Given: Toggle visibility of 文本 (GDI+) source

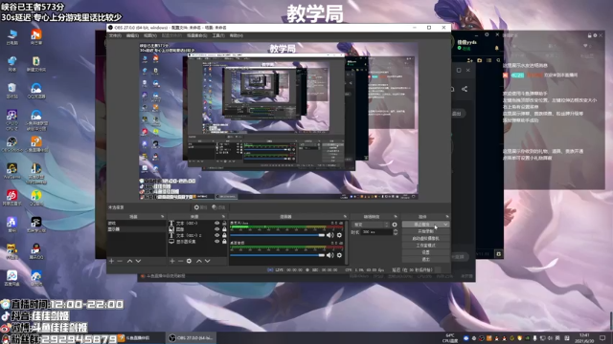Looking at the screenshot, I should tap(217, 223).
